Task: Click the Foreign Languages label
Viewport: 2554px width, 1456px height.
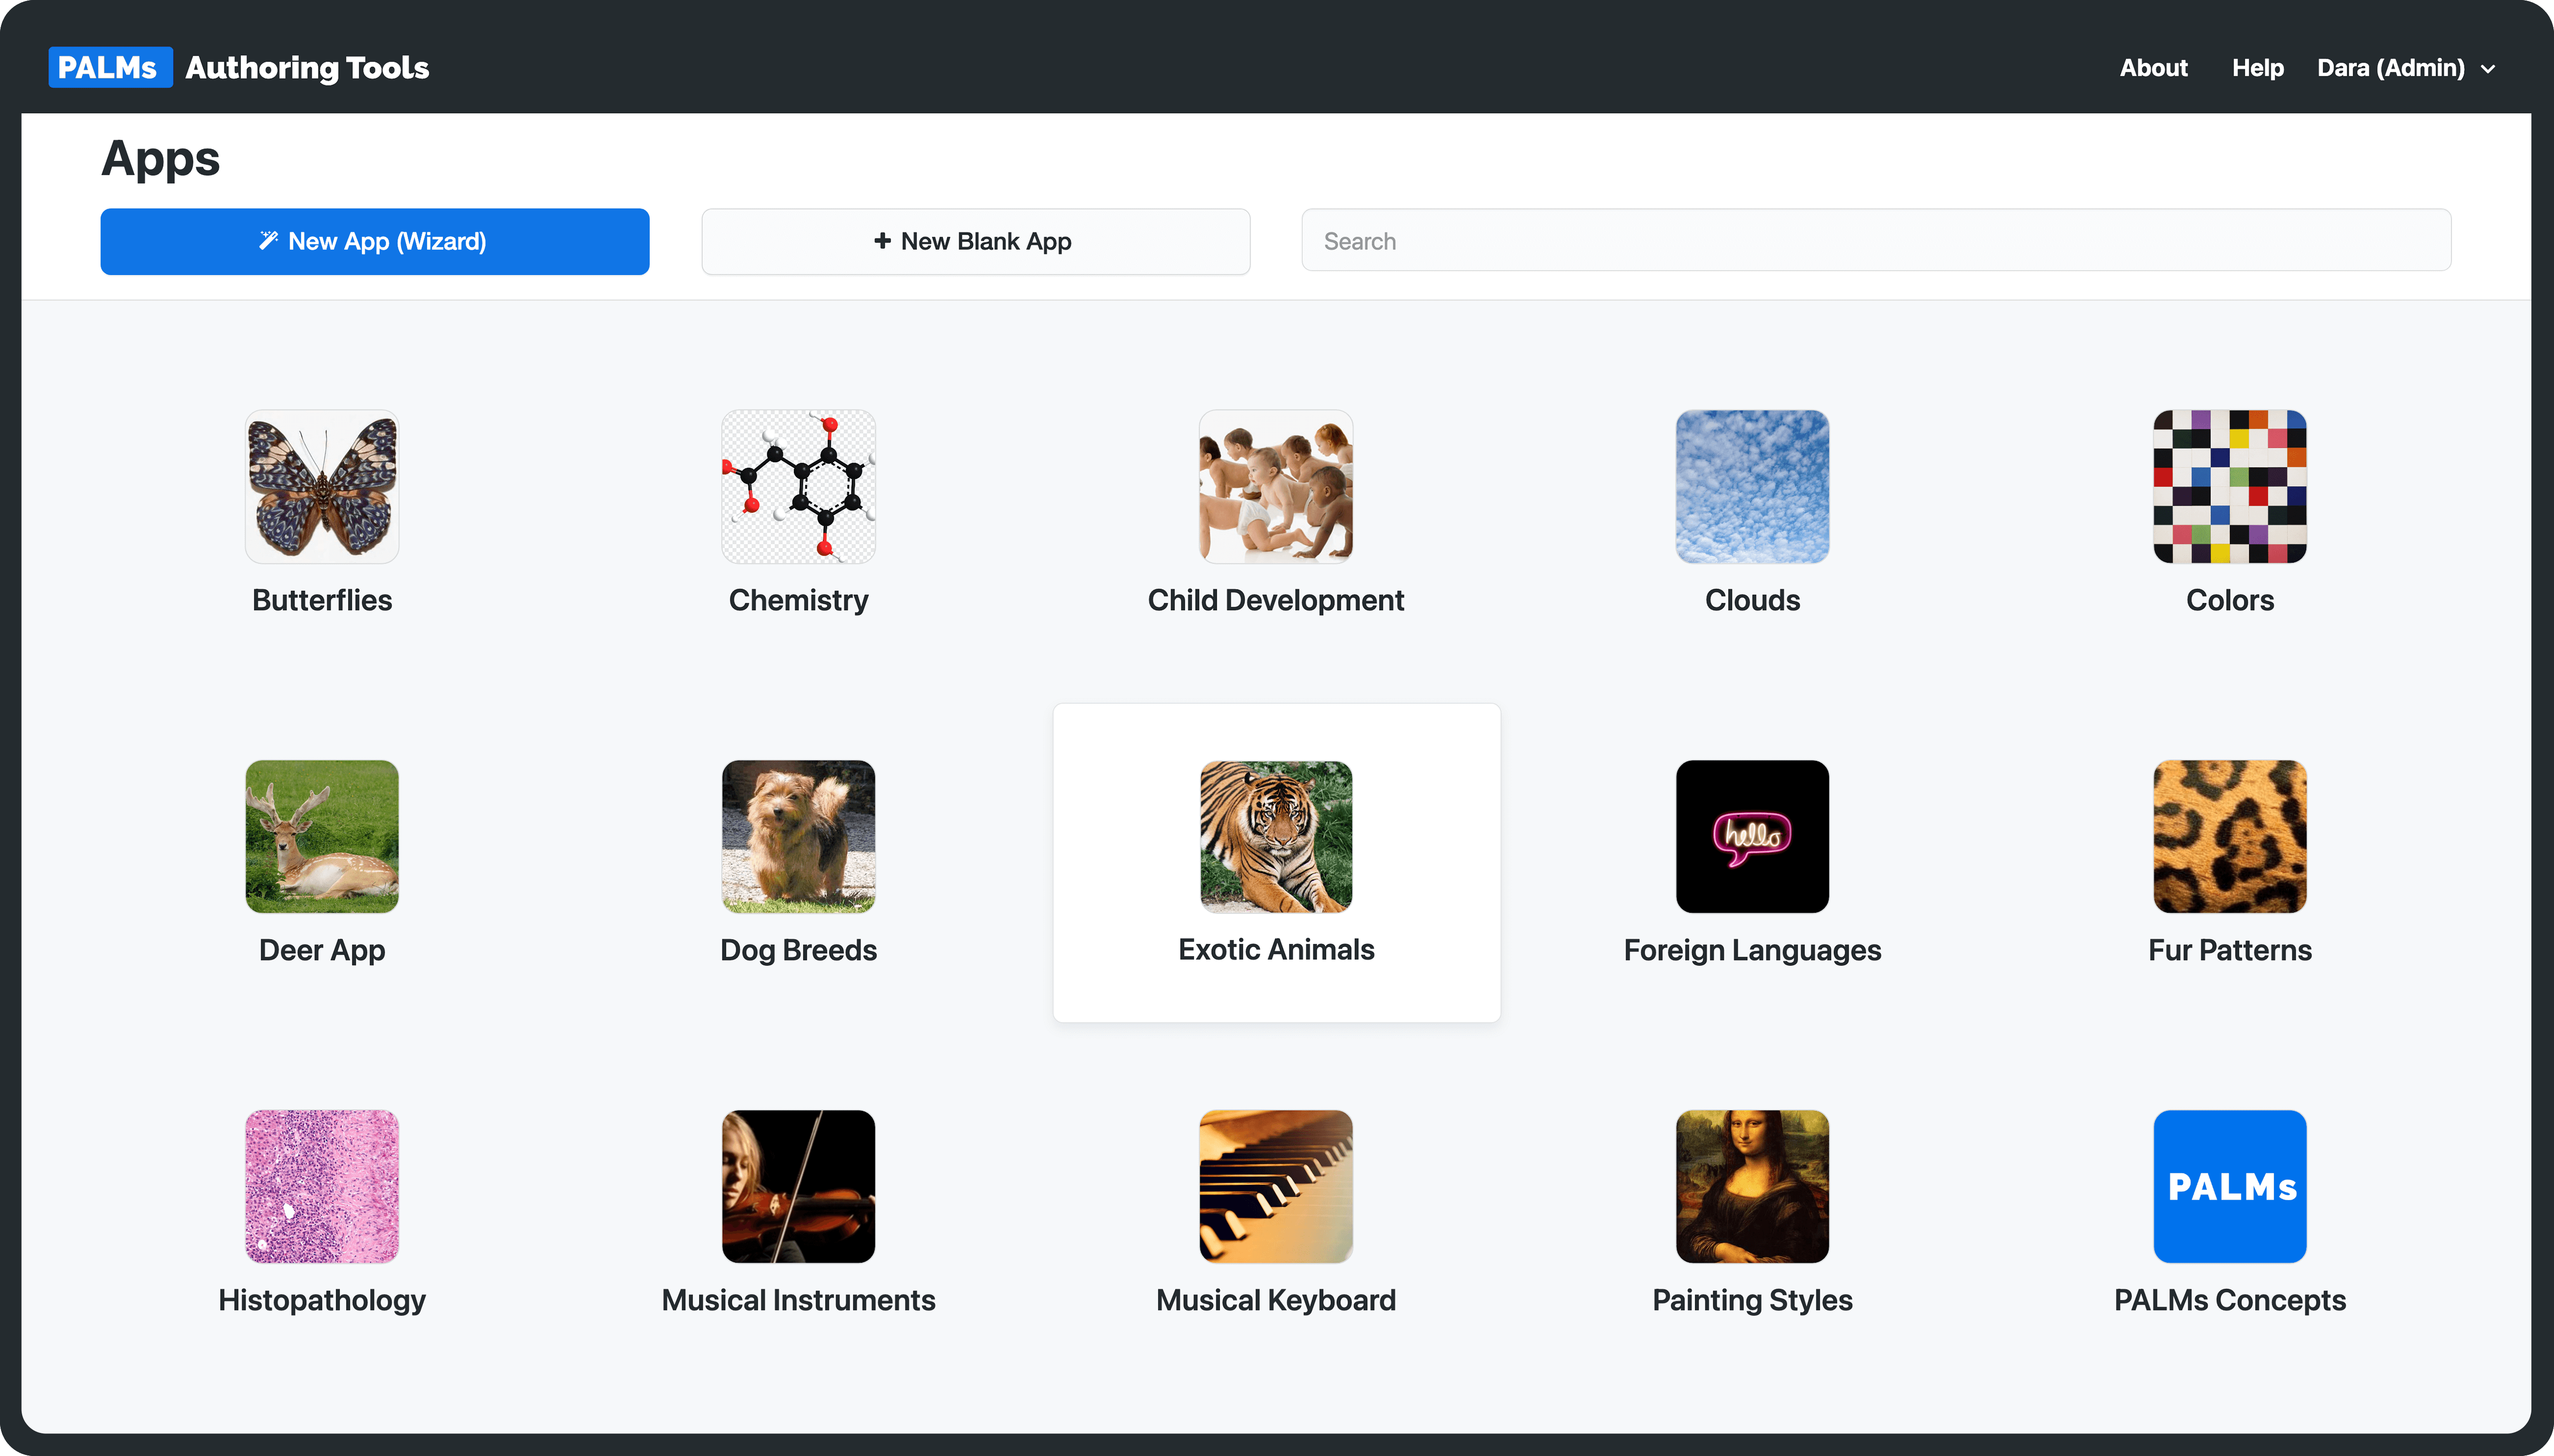Action: coord(1752,950)
